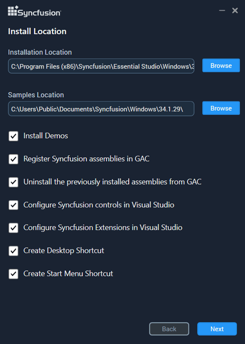
Task: Untick Configure Syncfusion Extensions in Visual Studio
Action: tap(13, 228)
